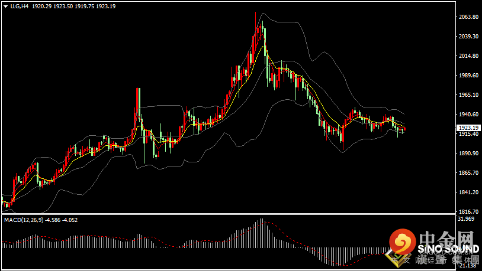Select the MACD(12,26,9) indicator label
The height and width of the screenshot is (271, 482).
24,220
